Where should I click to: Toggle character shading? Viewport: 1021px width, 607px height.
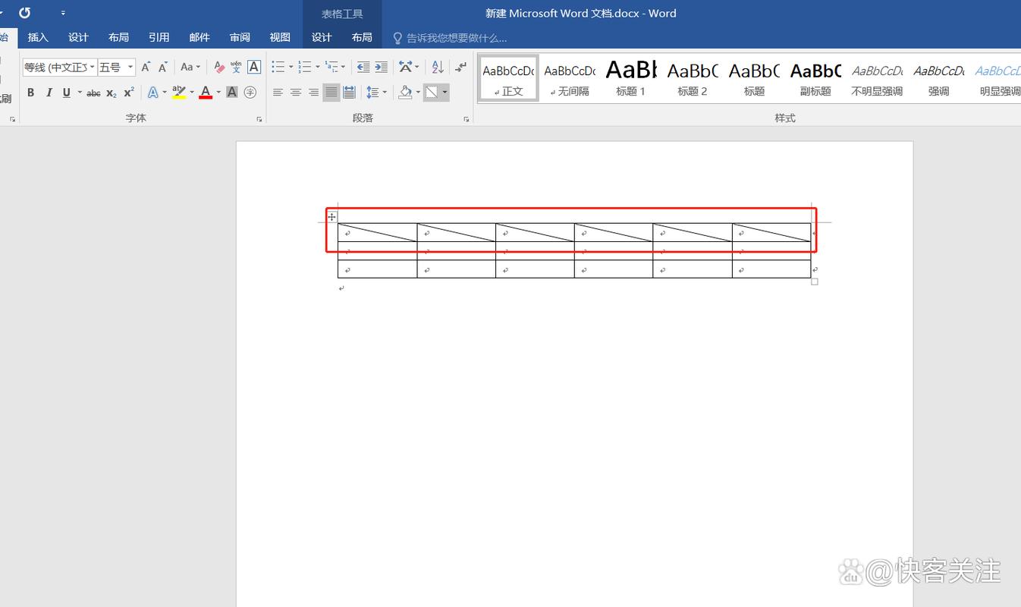click(232, 93)
